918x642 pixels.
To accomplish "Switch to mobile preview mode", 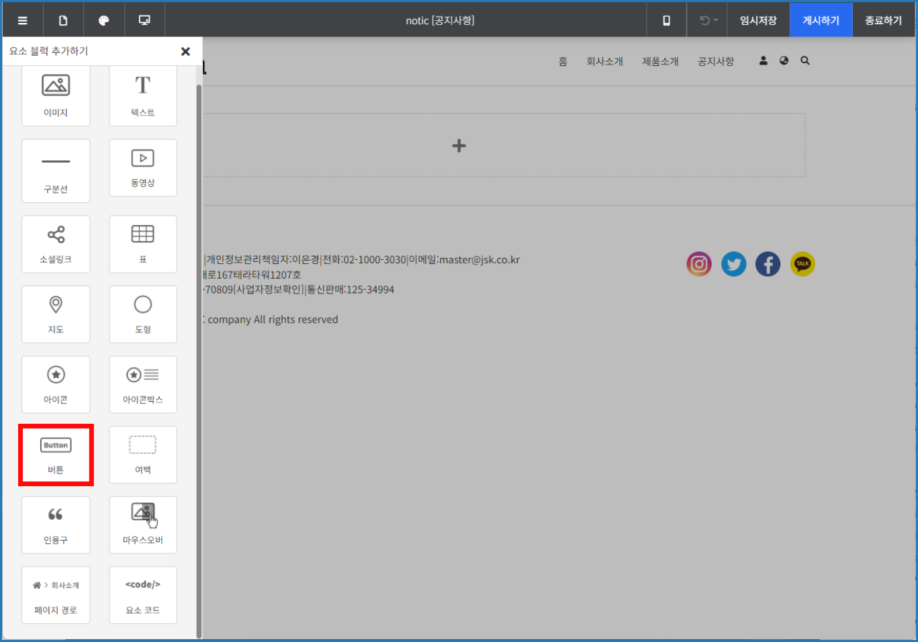I will [x=666, y=20].
